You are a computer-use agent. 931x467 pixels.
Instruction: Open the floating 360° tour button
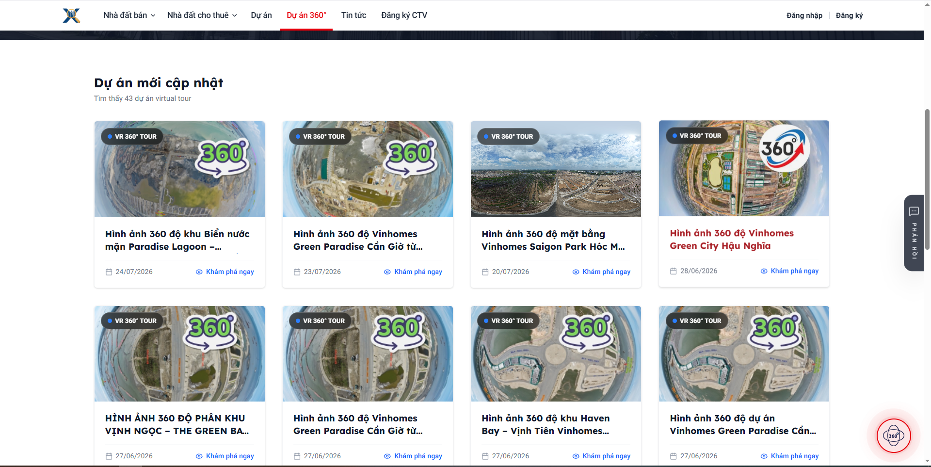[x=893, y=435]
